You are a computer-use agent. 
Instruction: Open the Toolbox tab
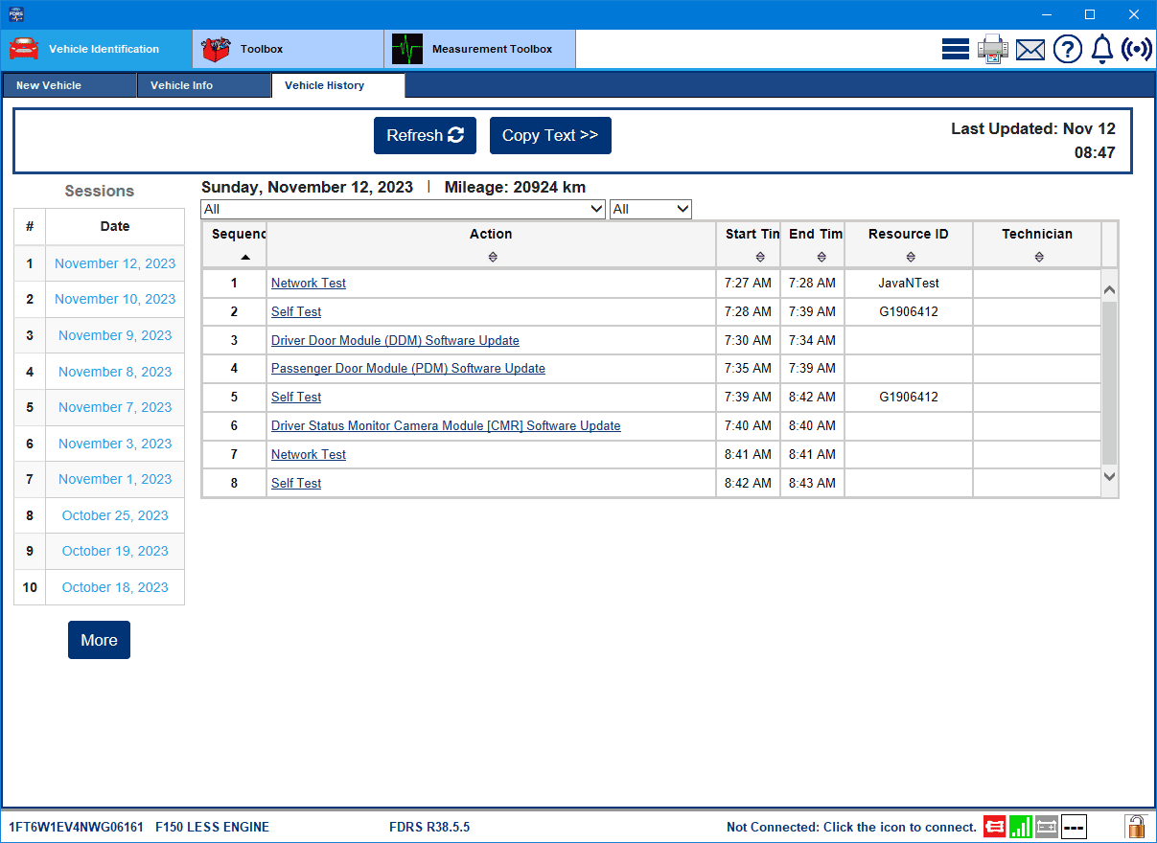pos(288,49)
